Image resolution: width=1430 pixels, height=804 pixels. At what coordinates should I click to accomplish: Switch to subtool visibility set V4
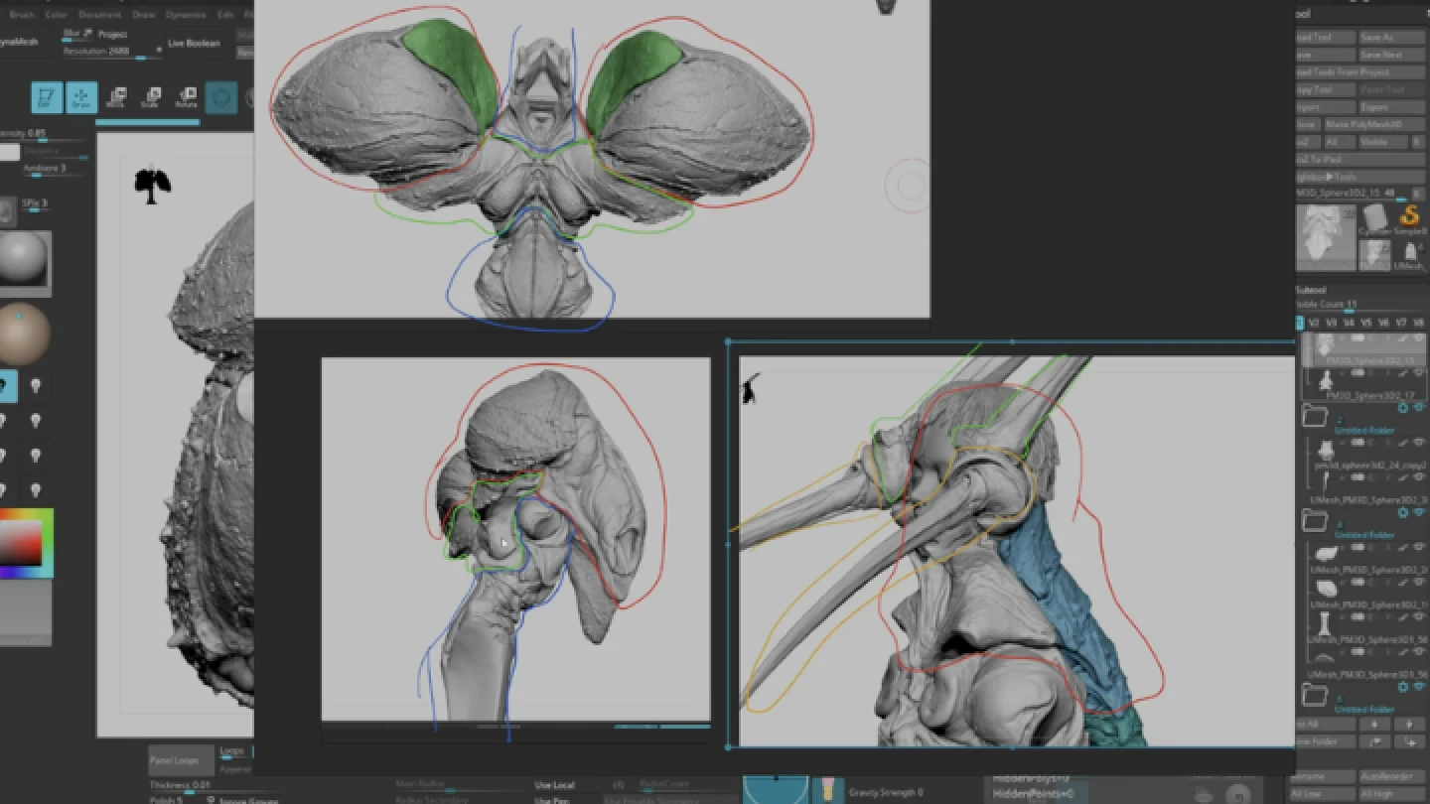click(1348, 323)
